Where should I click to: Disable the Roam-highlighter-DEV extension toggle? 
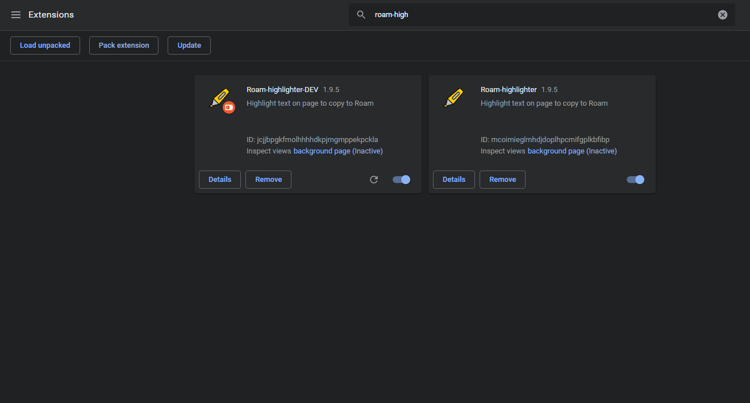(402, 180)
